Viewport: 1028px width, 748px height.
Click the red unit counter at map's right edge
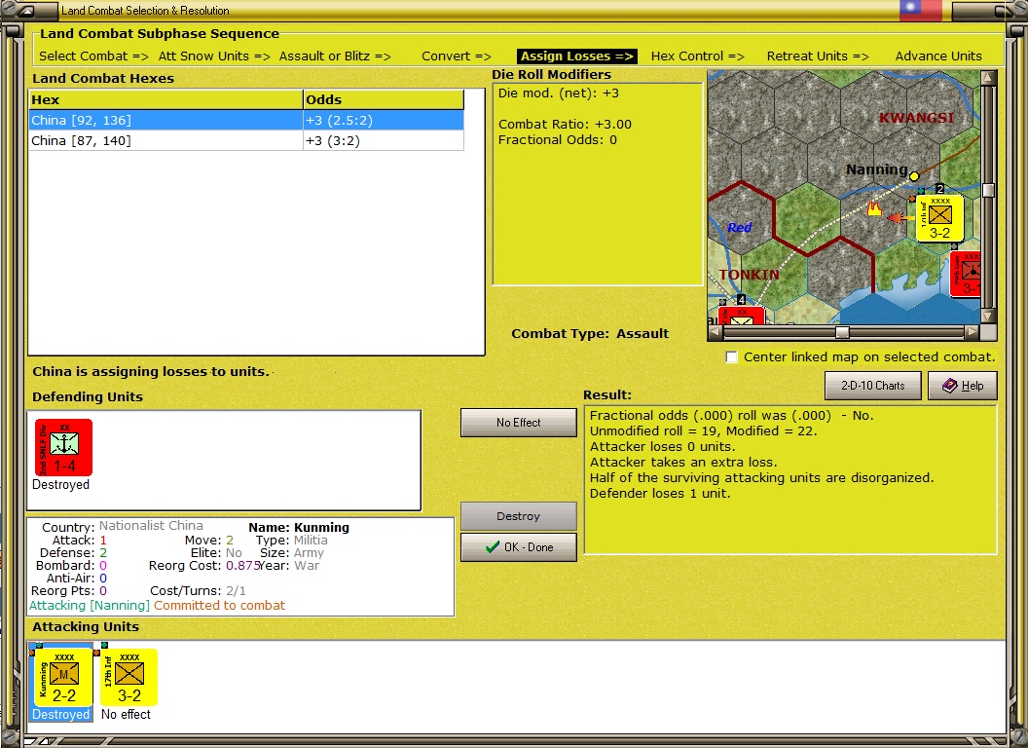coord(965,273)
